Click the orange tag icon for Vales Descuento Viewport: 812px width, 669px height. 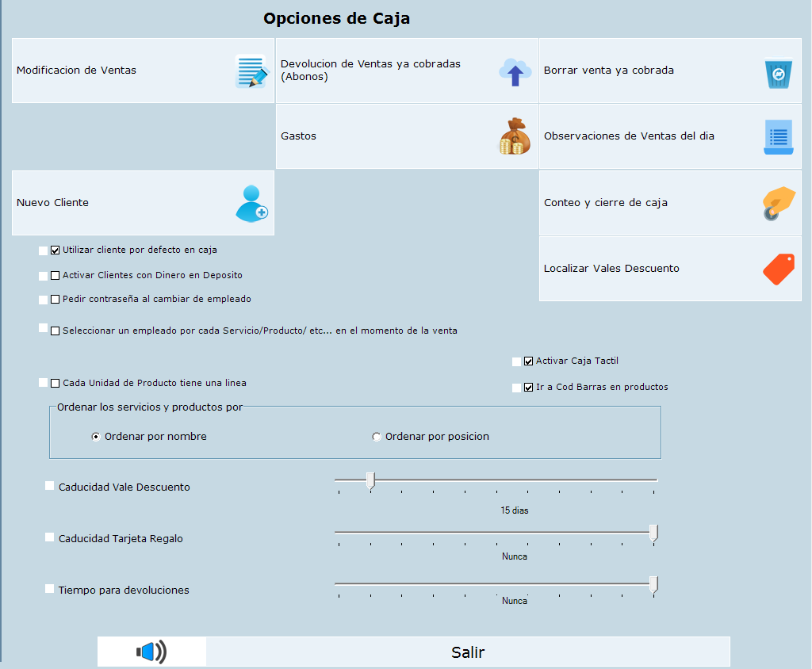coord(779,269)
